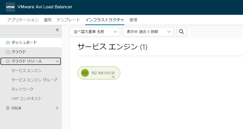Collapse the クラウド リソース chevron
243x129 pixels.
(x=57, y=61)
